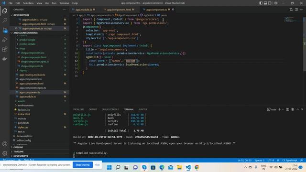Switch to the Jupyter panel tab
The image size is (306, 172).
coord(142,109)
